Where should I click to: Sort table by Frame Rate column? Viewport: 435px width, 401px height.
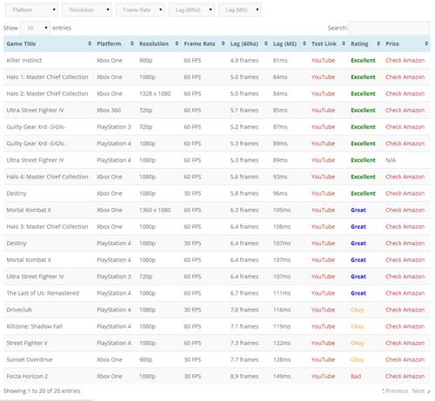(204, 43)
